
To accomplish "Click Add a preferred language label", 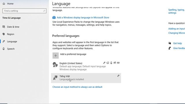I will pos(73,54).
